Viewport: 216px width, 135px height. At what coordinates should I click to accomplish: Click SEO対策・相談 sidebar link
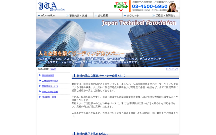click(49, 97)
